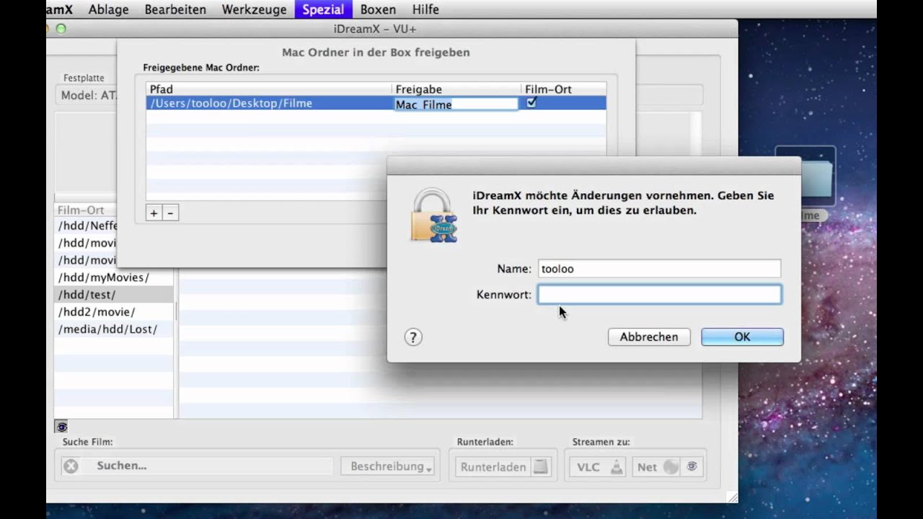This screenshot has width=923, height=519.
Task: Click the iDreamX padlock icon
Action: tap(434, 215)
